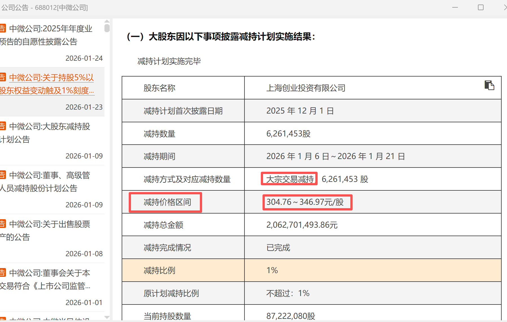Click the value 不超过：1%

tap(288, 293)
